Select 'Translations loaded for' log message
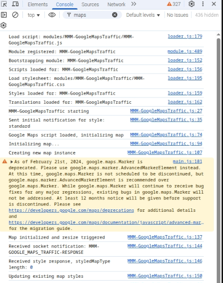The width and height of the screenshot is (223, 283). pos(70,102)
